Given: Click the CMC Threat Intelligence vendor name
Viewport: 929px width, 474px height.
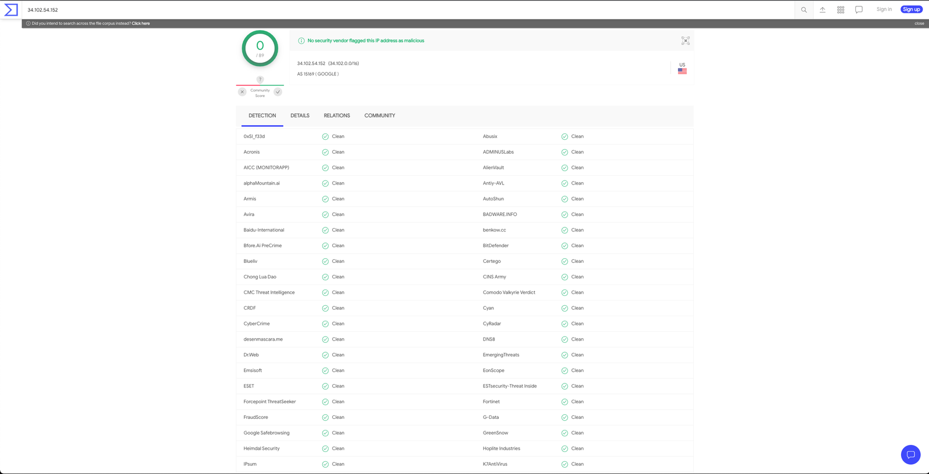Looking at the screenshot, I should [269, 292].
